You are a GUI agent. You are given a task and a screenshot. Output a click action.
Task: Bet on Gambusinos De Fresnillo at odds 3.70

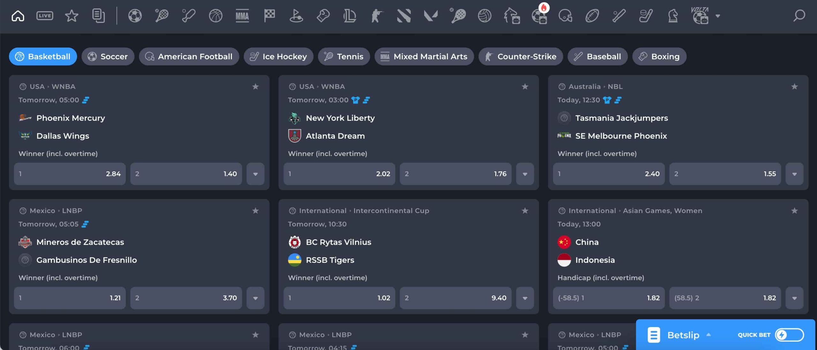coord(186,298)
